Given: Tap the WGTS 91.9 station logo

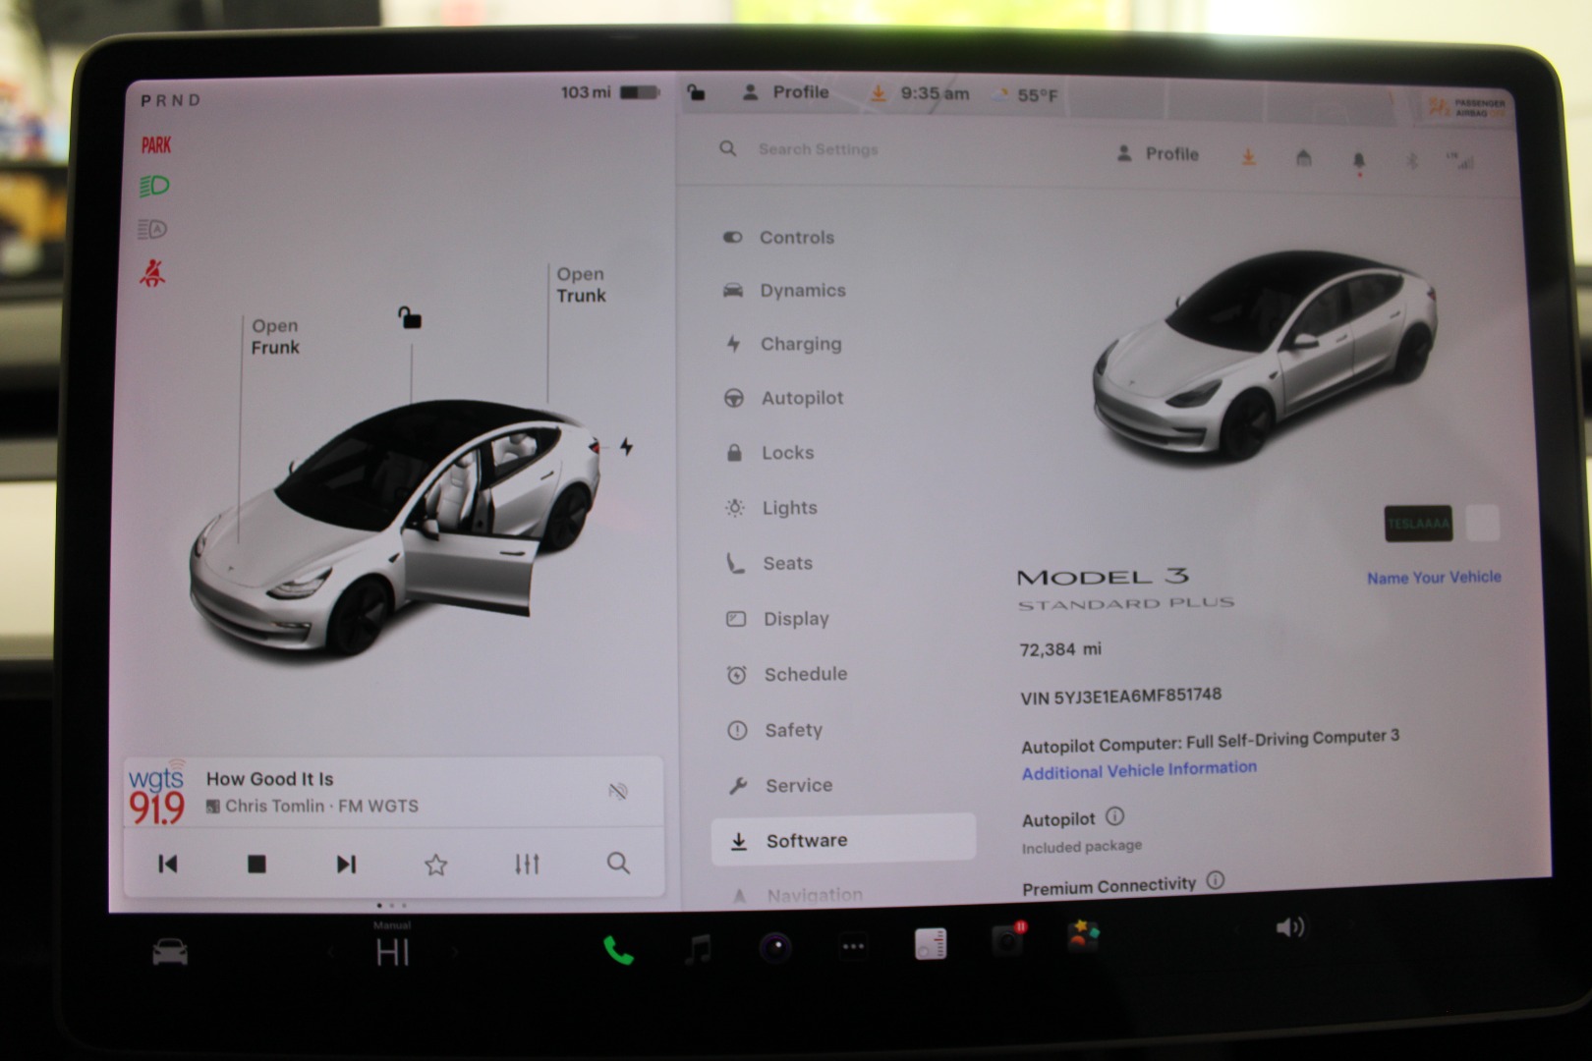Looking at the screenshot, I should (x=157, y=792).
